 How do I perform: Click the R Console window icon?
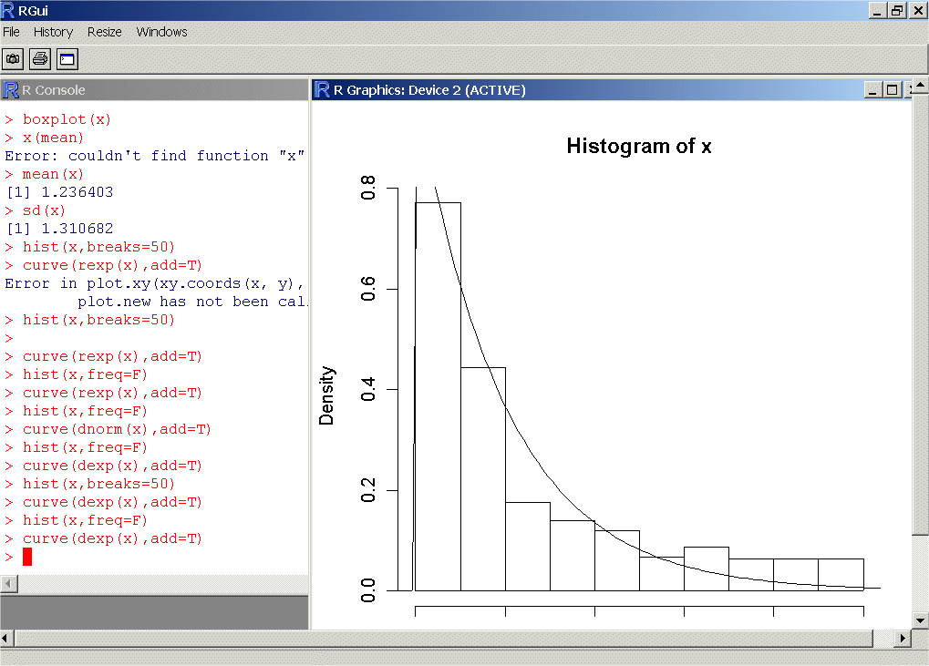click(x=11, y=89)
